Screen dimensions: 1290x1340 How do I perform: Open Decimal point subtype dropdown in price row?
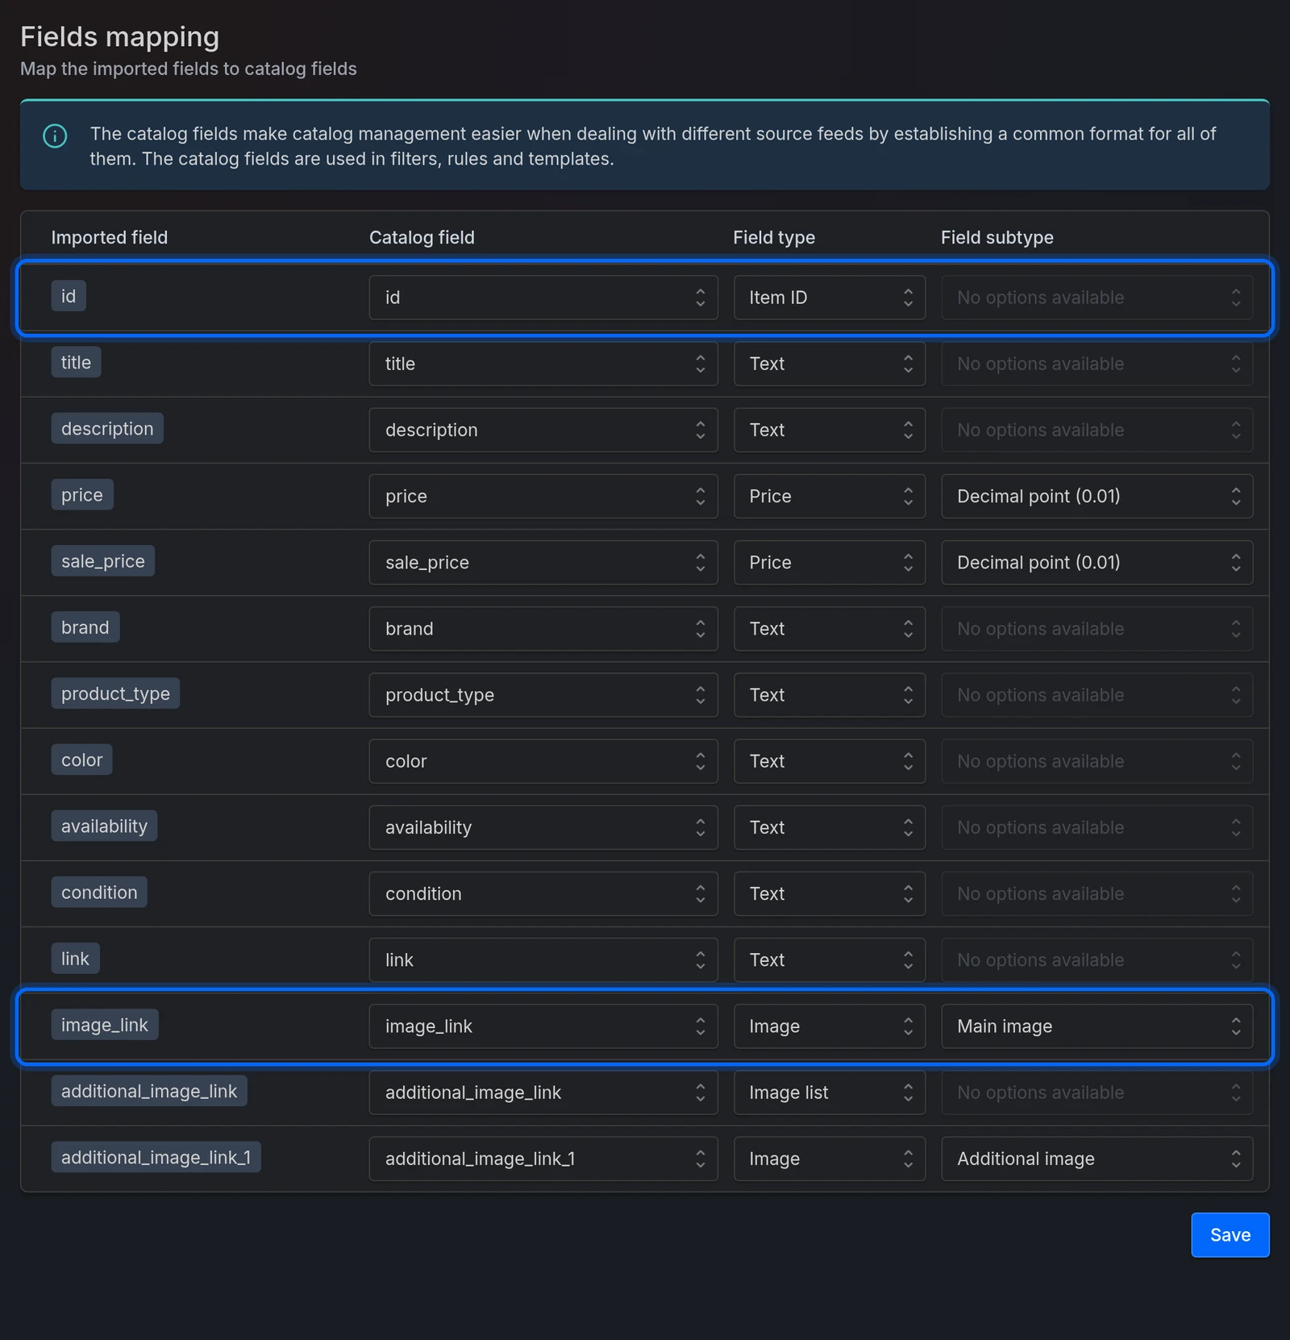1097,496
